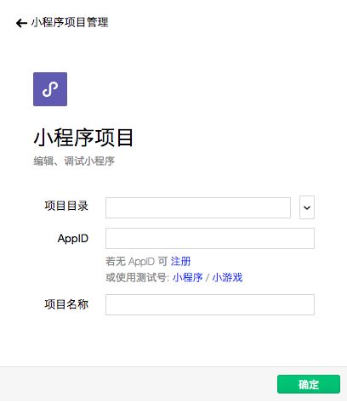Viewport: 347px width, 402px height.
Task: Focus the 项目名称 input field
Action: click(210, 304)
